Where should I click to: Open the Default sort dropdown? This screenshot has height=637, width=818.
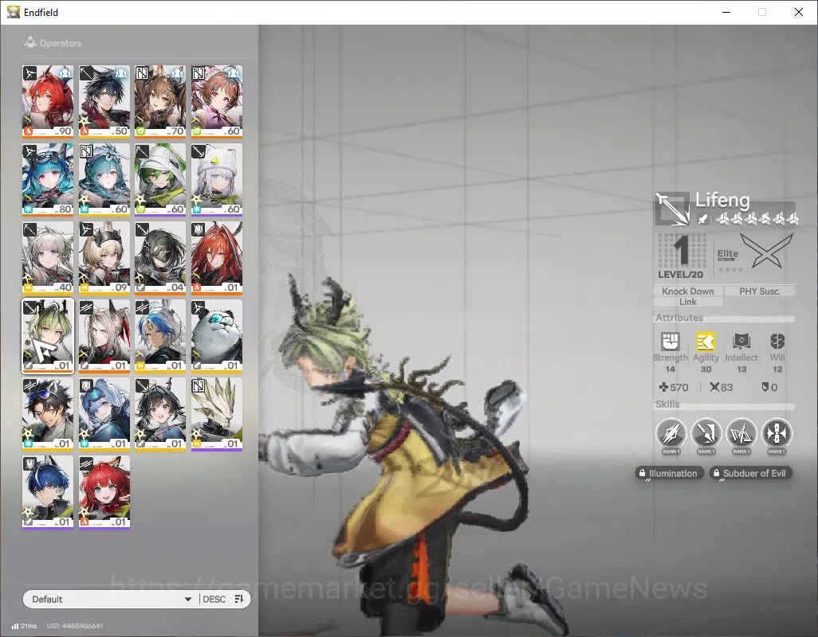[110, 599]
